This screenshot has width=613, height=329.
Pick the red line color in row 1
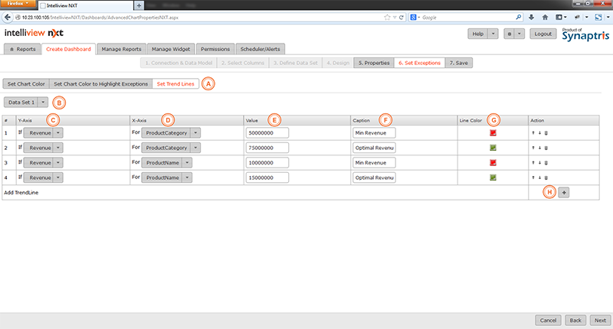coord(493,132)
